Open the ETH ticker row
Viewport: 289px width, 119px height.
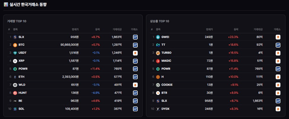(73, 77)
